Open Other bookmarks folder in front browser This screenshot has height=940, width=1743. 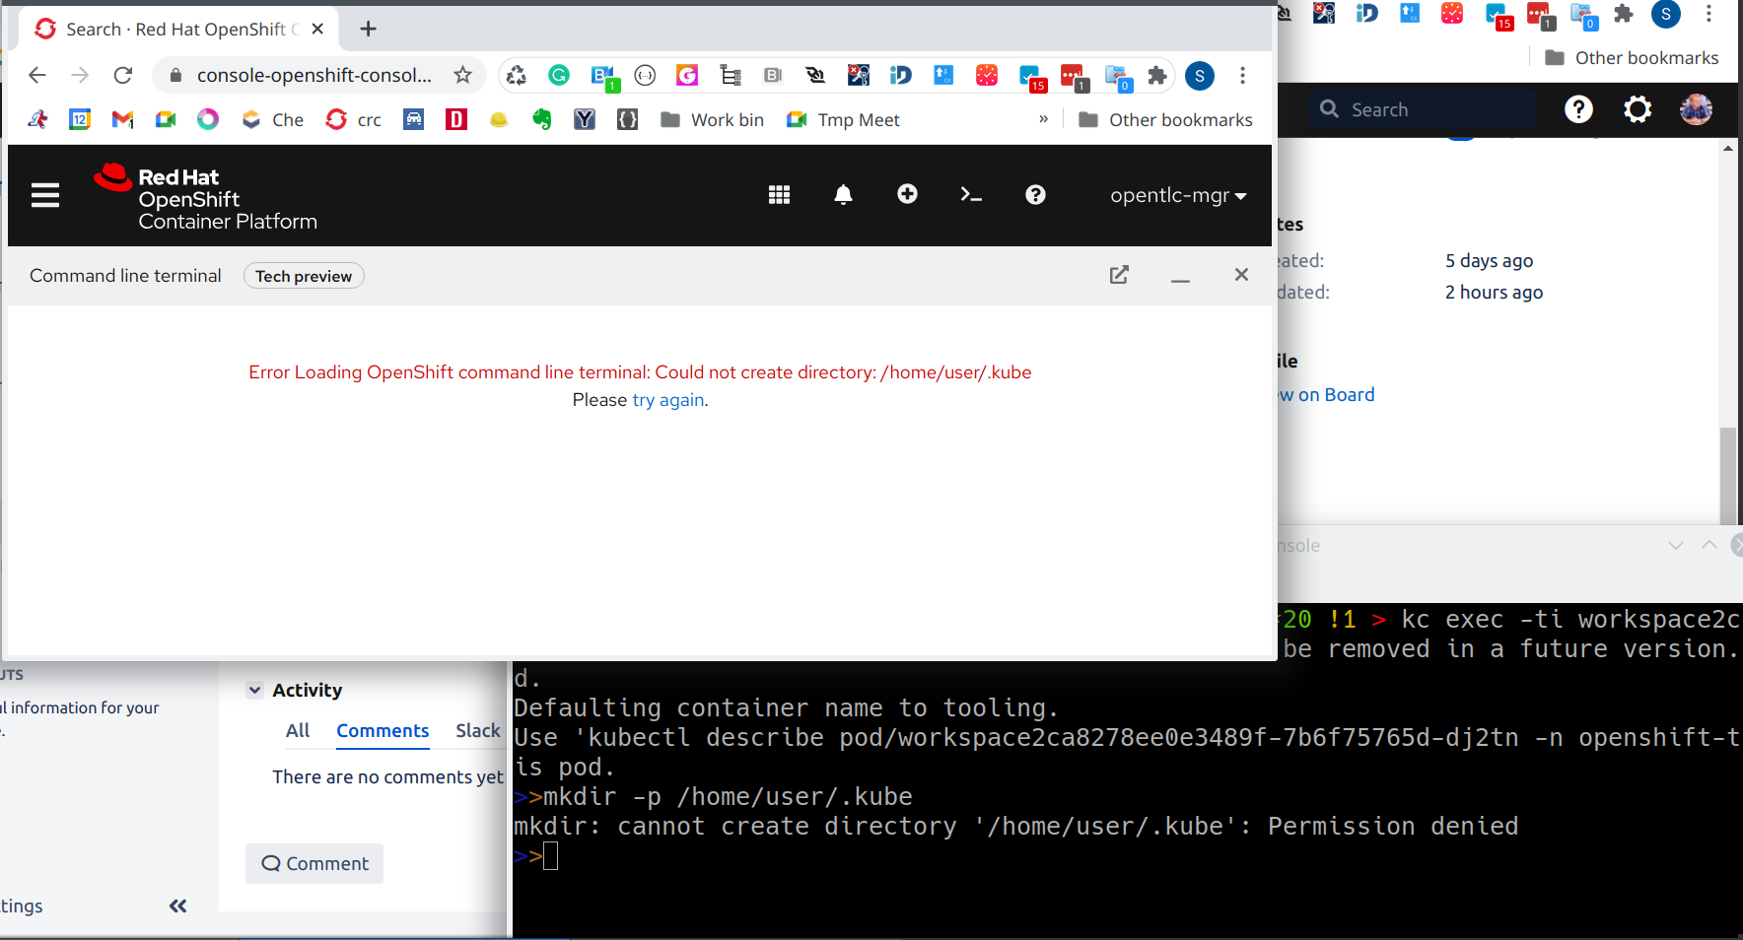(1166, 119)
